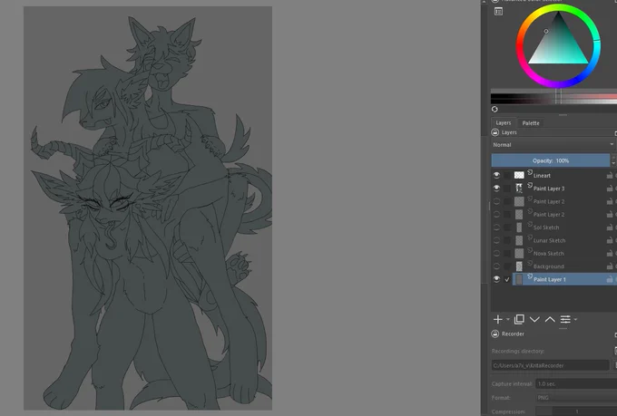Select the Nova Sketch layer

[x=549, y=254]
